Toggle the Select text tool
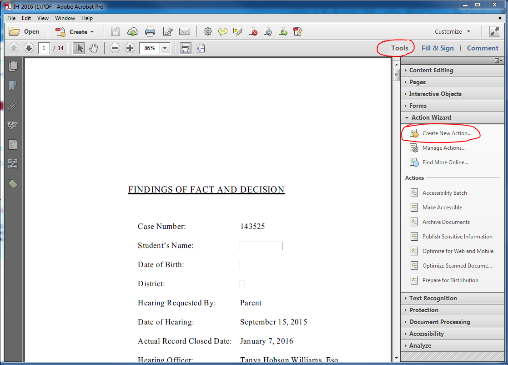Viewport: 508px width, 365px height. tap(79, 48)
